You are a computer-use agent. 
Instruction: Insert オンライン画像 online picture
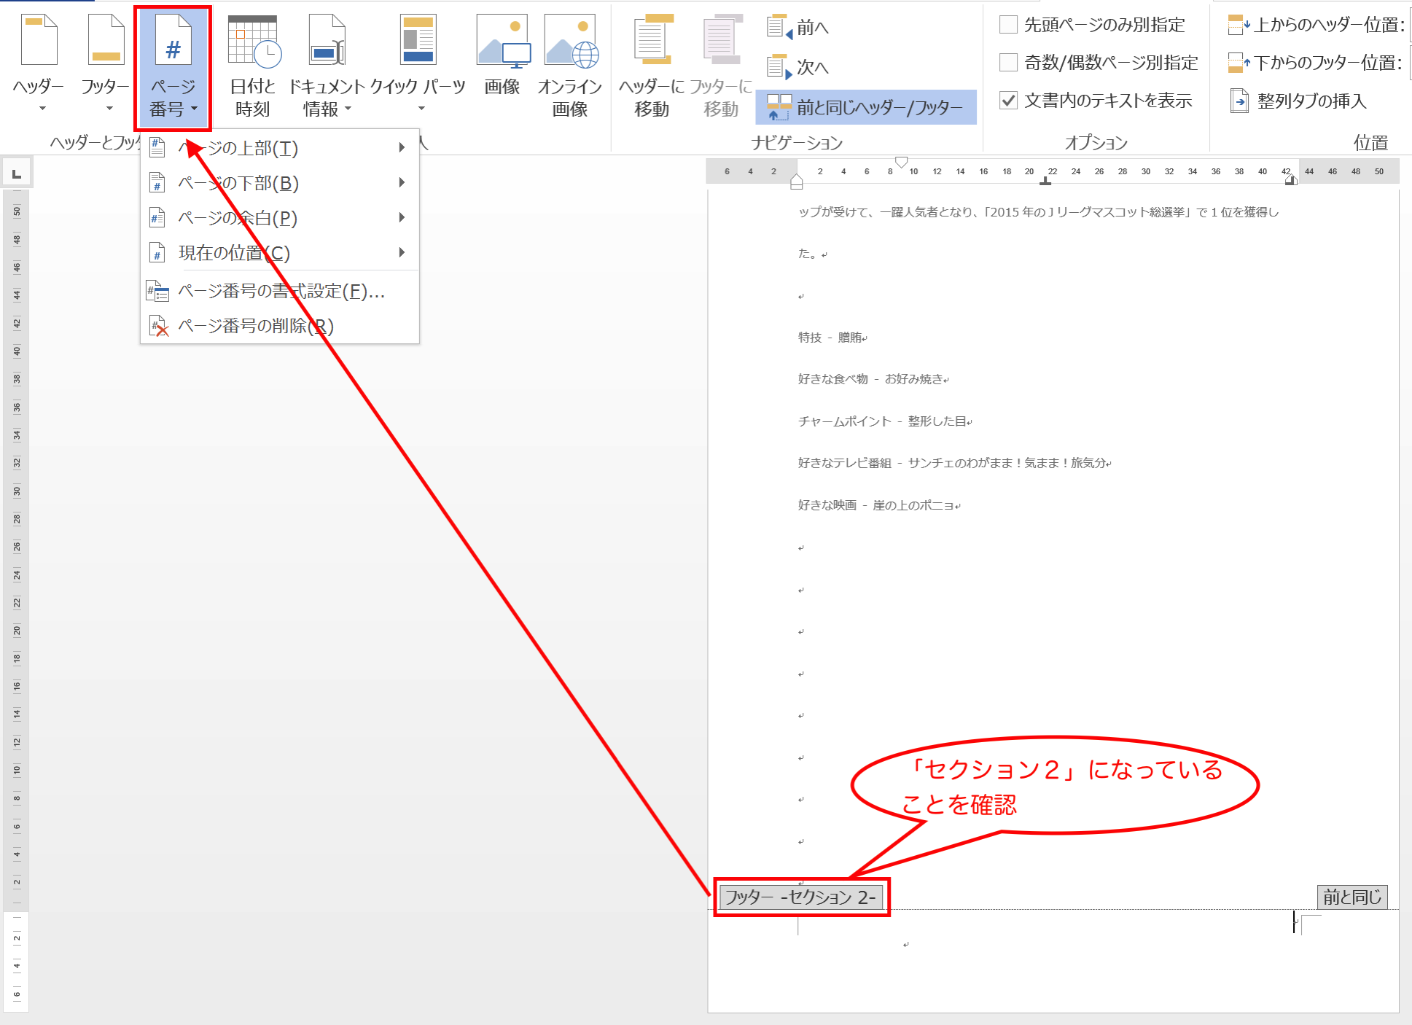[570, 65]
